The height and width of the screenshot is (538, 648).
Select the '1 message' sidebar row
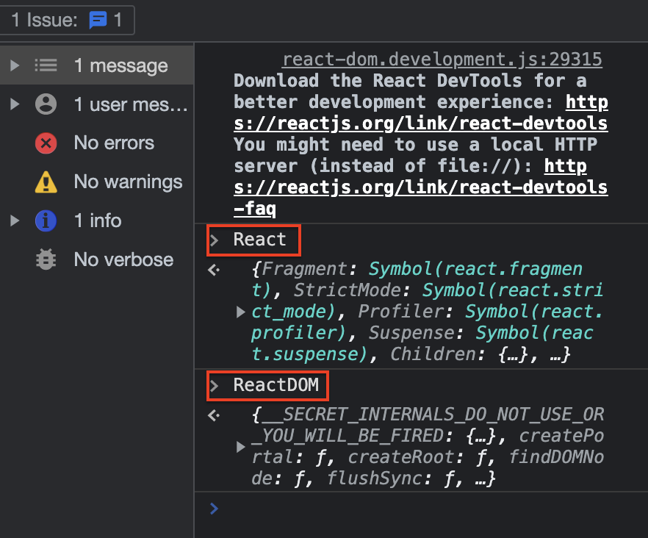pos(97,65)
